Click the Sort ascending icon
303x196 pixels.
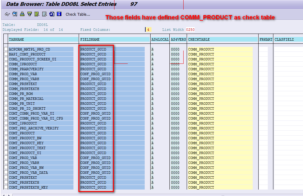tap(22, 14)
